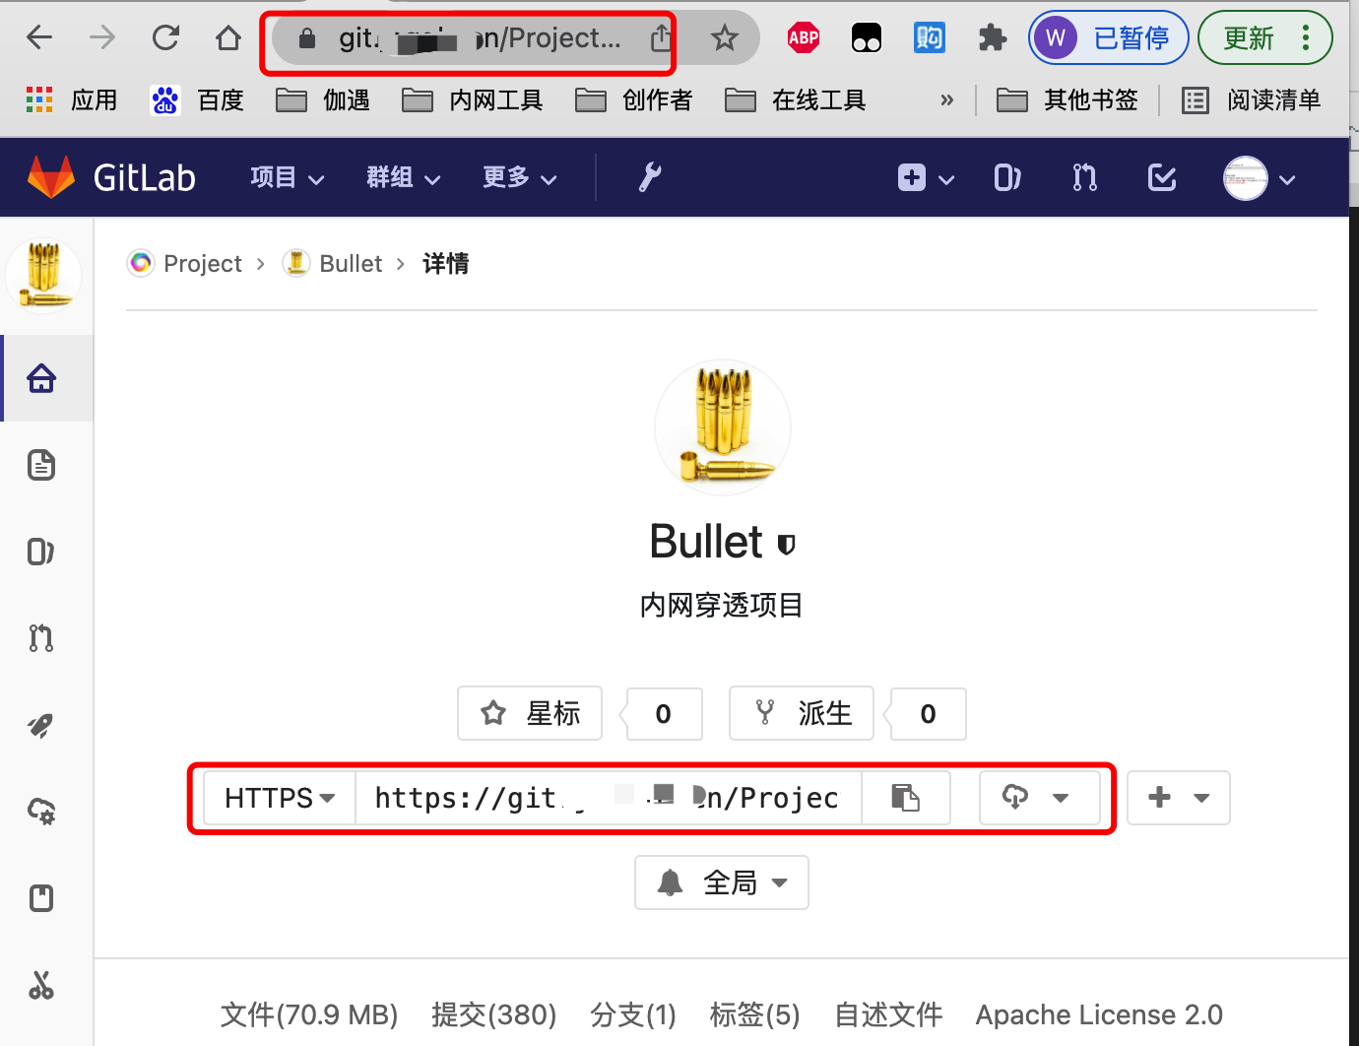This screenshot has height=1046, width=1359.
Task: Expand the 群组 navigation menu
Action: point(403,177)
